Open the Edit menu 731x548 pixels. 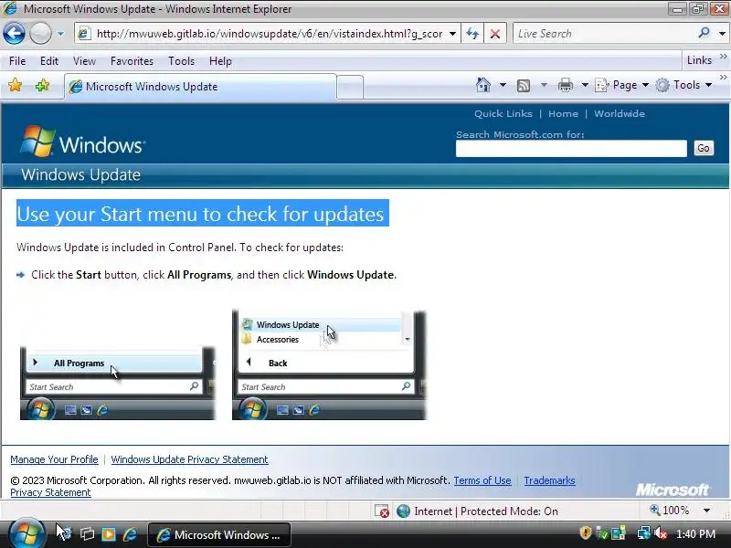49,61
